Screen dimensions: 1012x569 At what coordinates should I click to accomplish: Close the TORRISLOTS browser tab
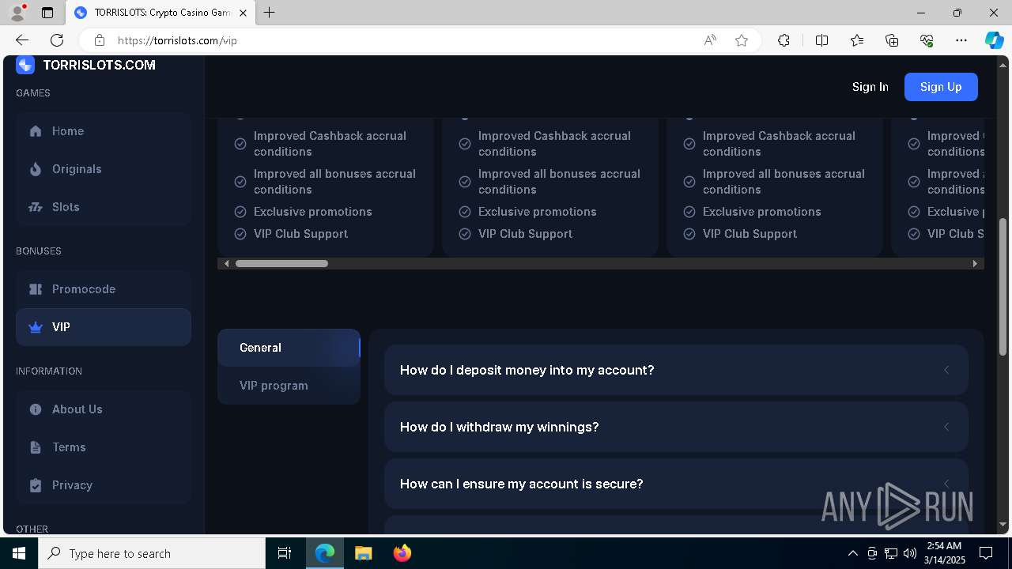243,13
